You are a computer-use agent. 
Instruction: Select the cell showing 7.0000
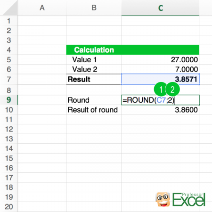[160, 69]
